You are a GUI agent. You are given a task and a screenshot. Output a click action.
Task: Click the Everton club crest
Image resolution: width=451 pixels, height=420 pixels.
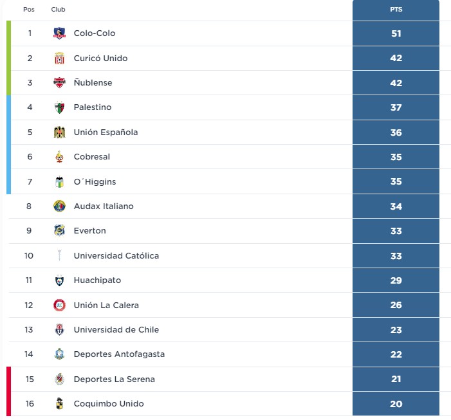[x=60, y=230]
